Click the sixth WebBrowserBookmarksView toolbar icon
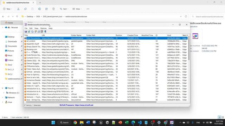 point(42,31)
